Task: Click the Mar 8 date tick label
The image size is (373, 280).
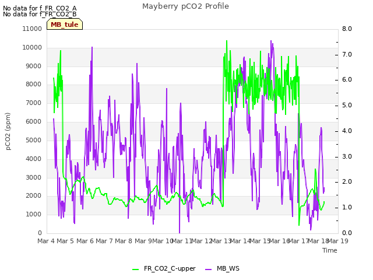Action: pyautogui.click(x=124, y=241)
